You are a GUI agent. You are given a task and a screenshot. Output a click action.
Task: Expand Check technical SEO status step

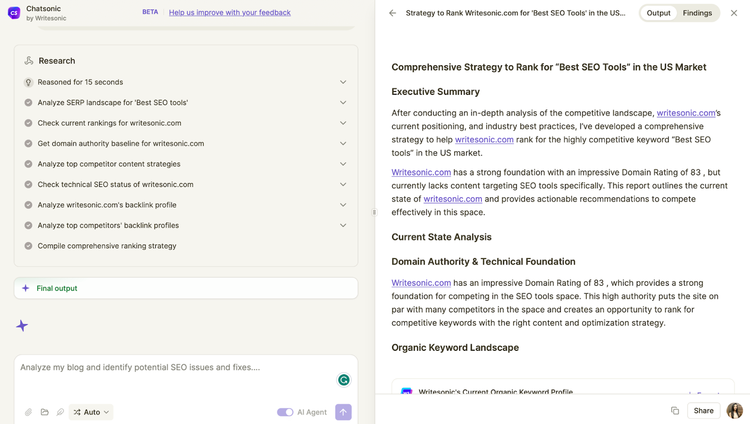click(x=343, y=185)
